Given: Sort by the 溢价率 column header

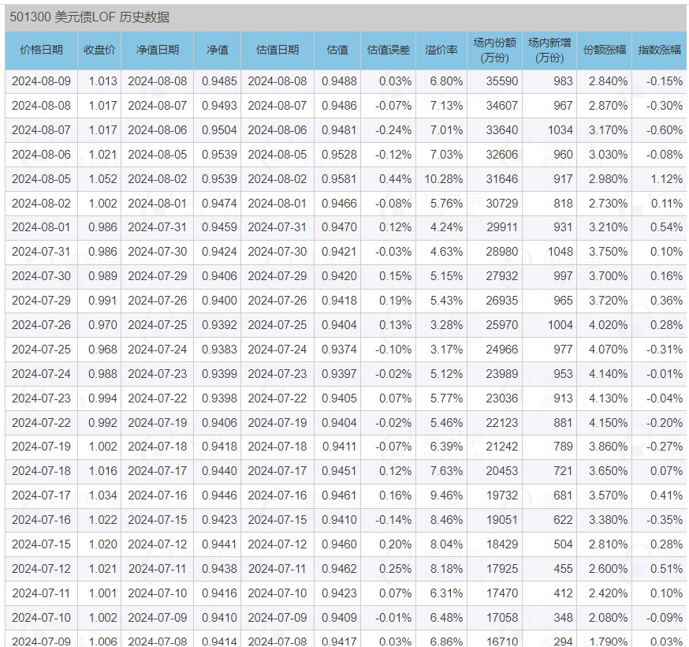Looking at the screenshot, I should [441, 50].
